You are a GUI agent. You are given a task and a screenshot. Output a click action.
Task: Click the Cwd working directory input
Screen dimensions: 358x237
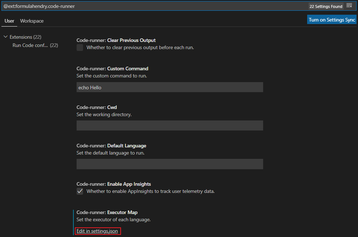170,125
